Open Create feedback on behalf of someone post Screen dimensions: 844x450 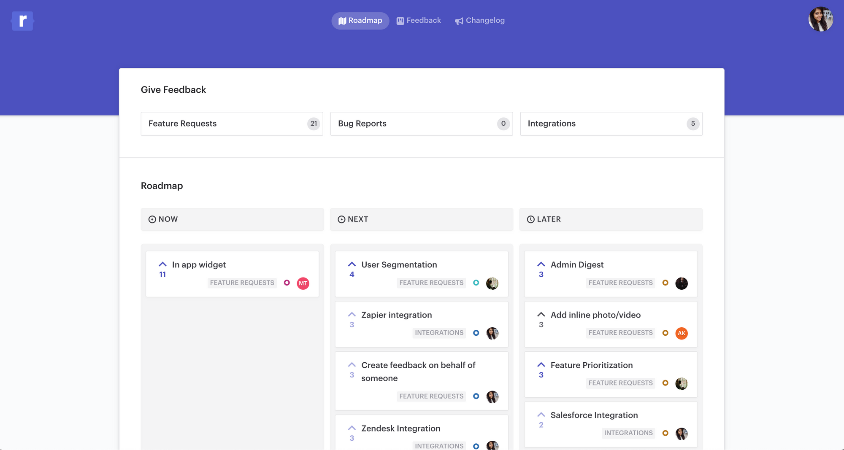[418, 372]
